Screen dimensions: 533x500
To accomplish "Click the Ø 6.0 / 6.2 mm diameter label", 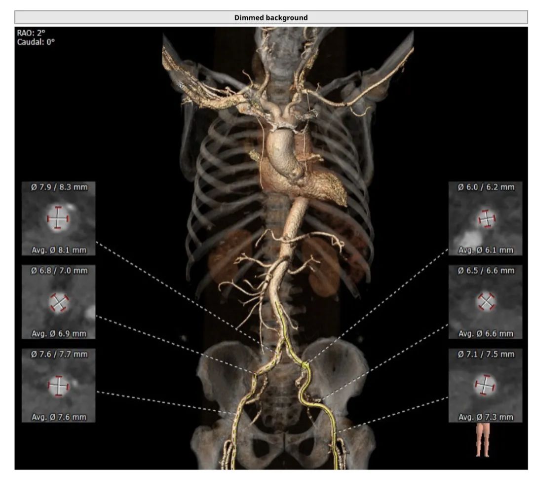I will click(486, 187).
